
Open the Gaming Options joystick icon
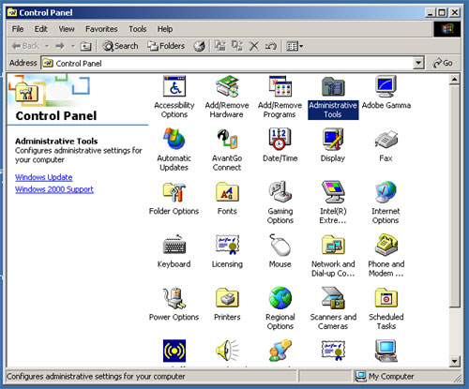click(280, 192)
